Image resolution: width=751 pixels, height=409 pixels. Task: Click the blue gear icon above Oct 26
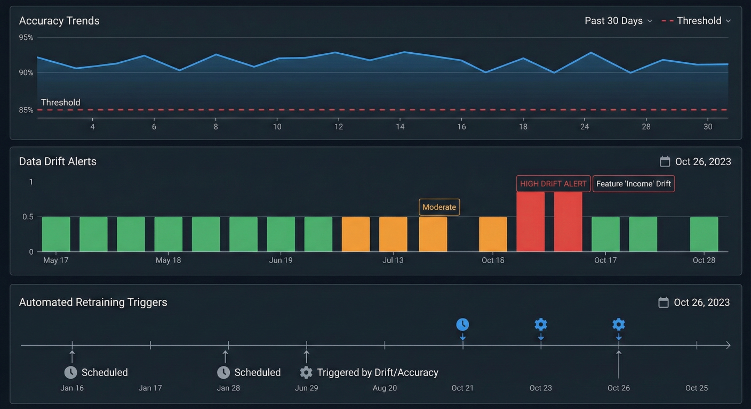click(619, 324)
